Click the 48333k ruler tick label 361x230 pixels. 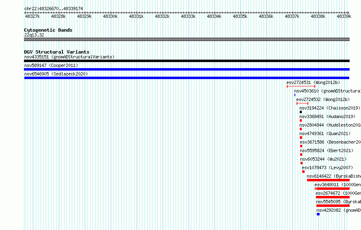tap(188, 16)
